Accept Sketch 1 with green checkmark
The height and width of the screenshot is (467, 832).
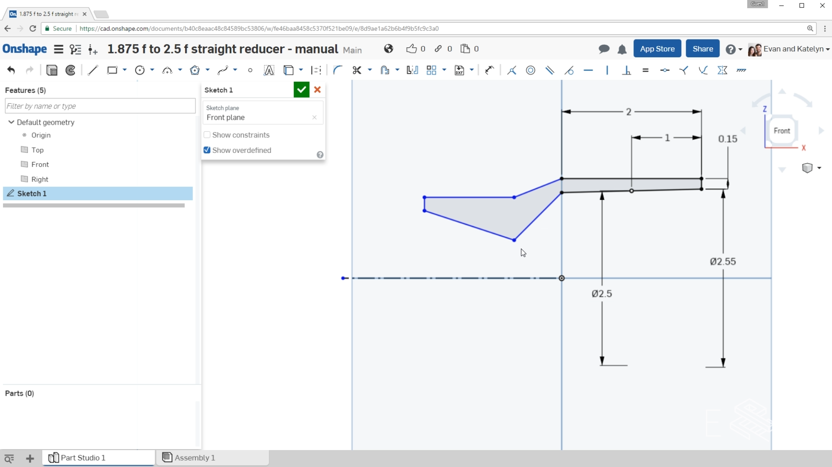[302, 90]
